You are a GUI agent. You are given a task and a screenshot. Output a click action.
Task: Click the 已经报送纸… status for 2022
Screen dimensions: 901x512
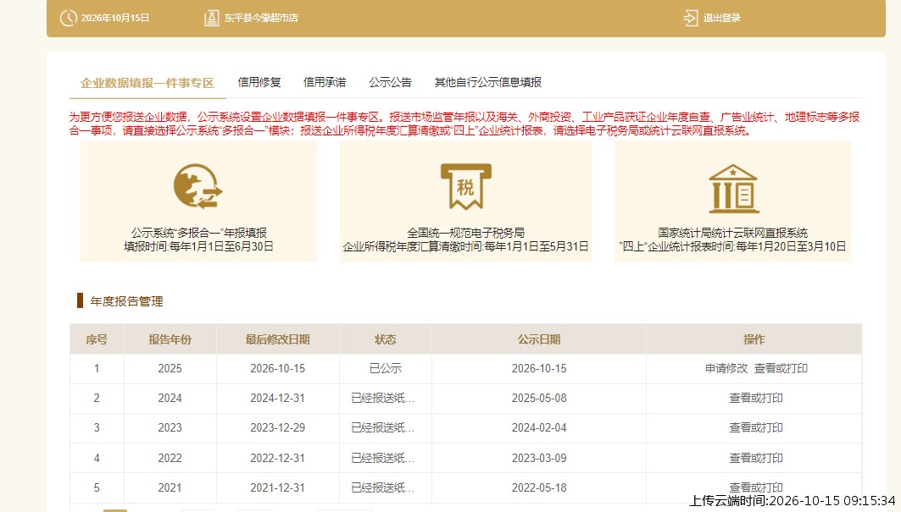[383, 458]
